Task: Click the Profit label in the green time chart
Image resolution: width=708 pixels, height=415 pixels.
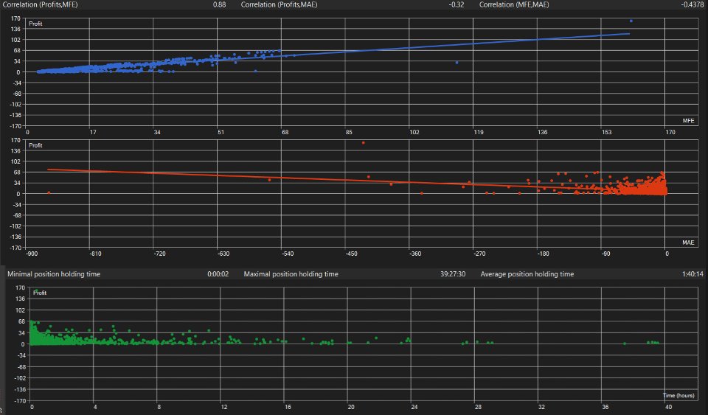Action: (40, 293)
